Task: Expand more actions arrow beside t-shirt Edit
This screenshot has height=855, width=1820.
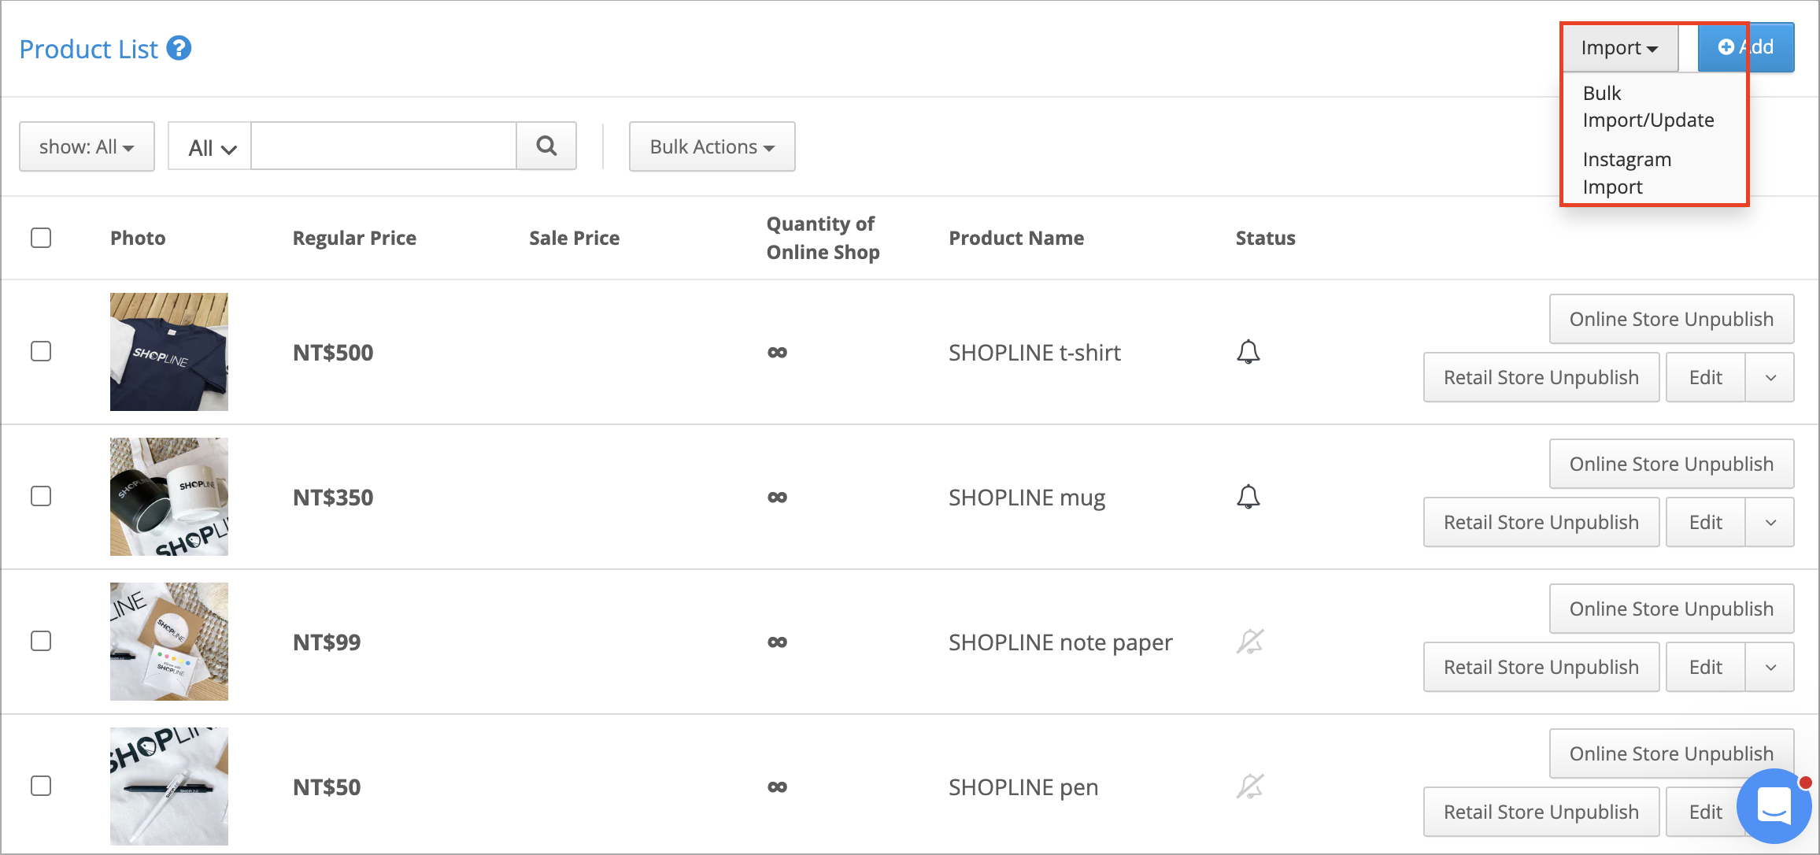Action: coord(1770,377)
